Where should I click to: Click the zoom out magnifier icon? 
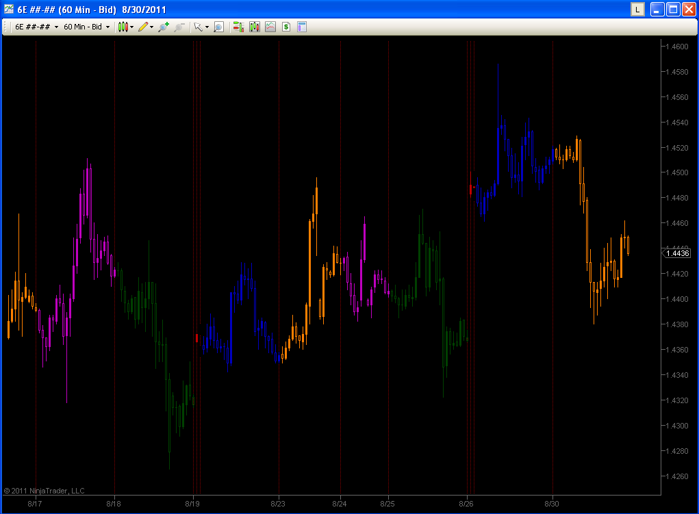pyautogui.click(x=179, y=27)
